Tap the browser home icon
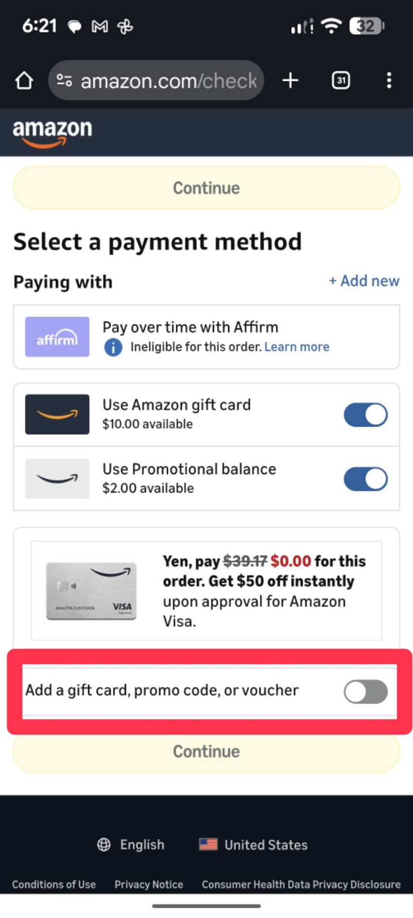 pyautogui.click(x=24, y=80)
